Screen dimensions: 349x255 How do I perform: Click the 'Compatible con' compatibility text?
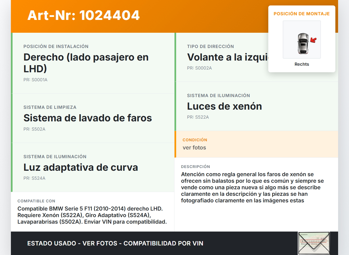(x=92, y=215)
